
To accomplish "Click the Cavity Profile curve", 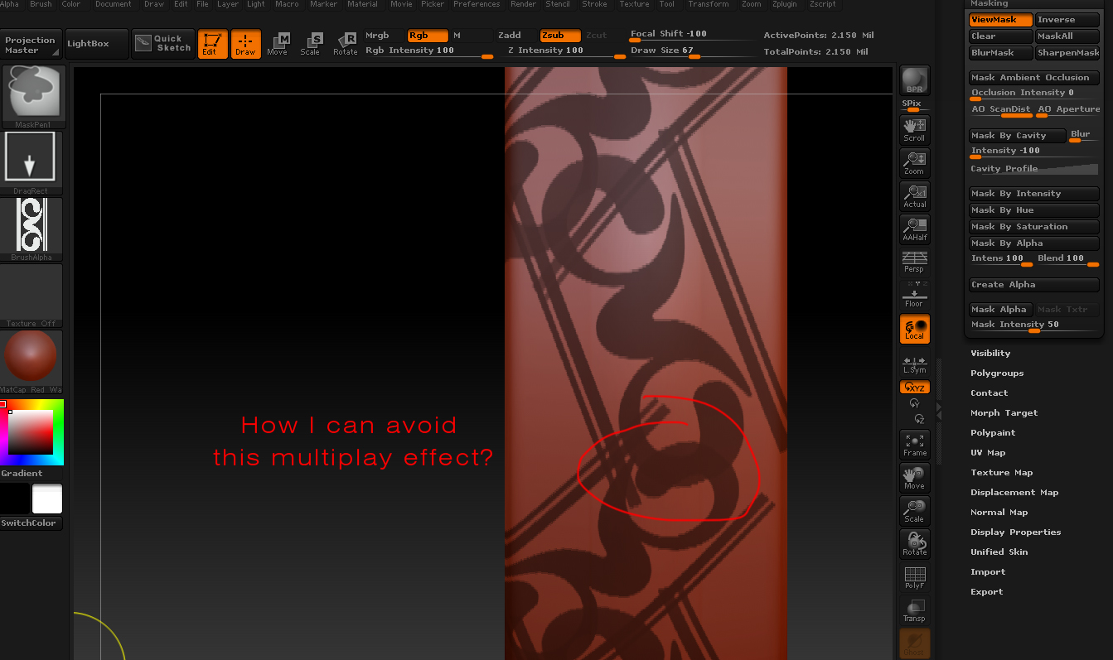I will tap(1034, 169).
